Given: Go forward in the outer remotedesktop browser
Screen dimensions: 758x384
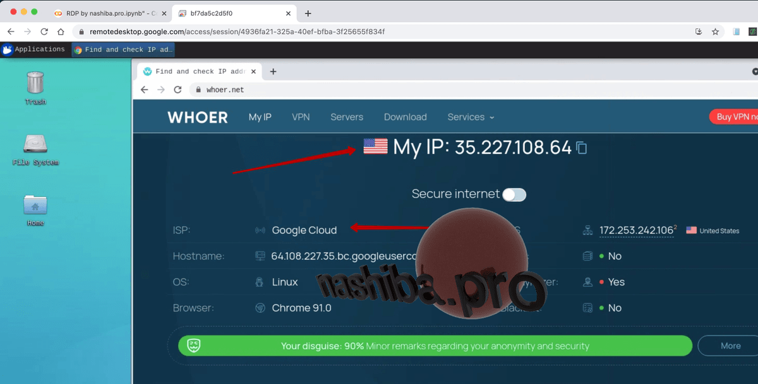Looking at the screenshot, I should coord(27,32).
